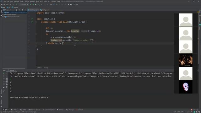201x113 pixels.
Task: Click the Database vertical tab on right edge
Action: point(200,19)
